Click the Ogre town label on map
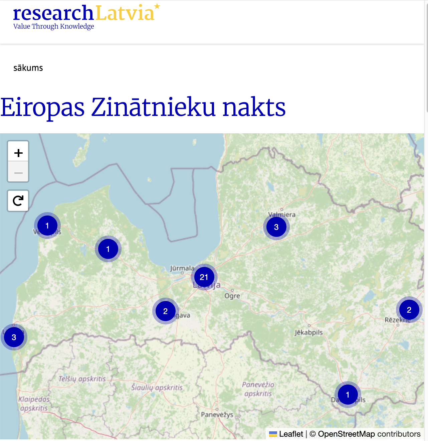Image resolution: width=428 pixels, height=441 pixels. (x=232, y=296)
